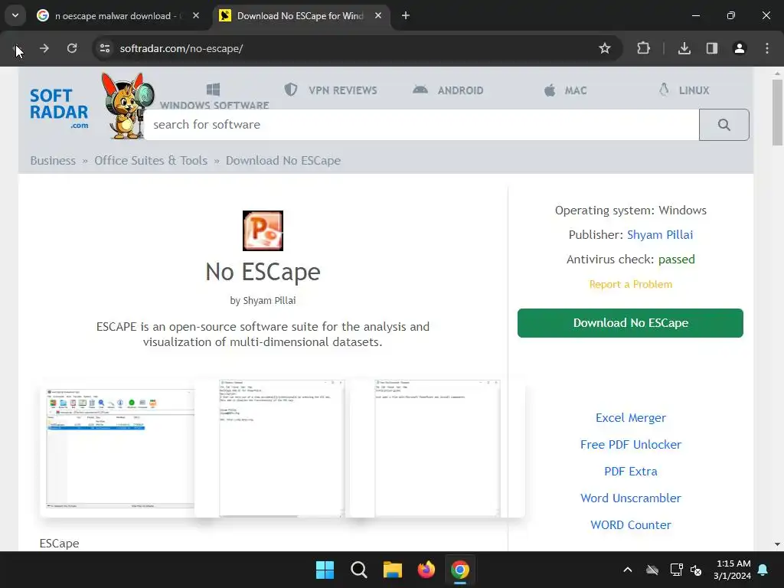Viewport: 784px width, 588px height.
Task: Click the cloud sync tray icon
Action: tap(652, 570)
